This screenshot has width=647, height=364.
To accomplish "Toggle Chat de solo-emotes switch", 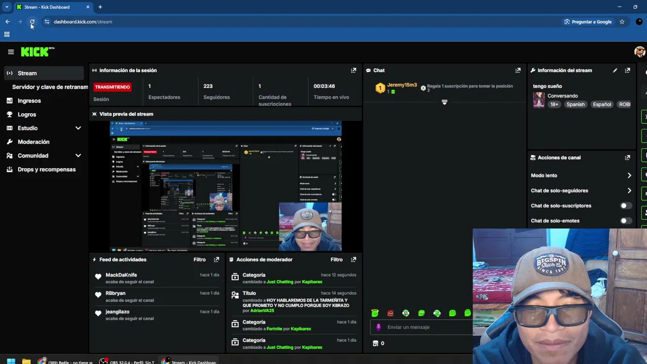I will (x=626, y=221).
